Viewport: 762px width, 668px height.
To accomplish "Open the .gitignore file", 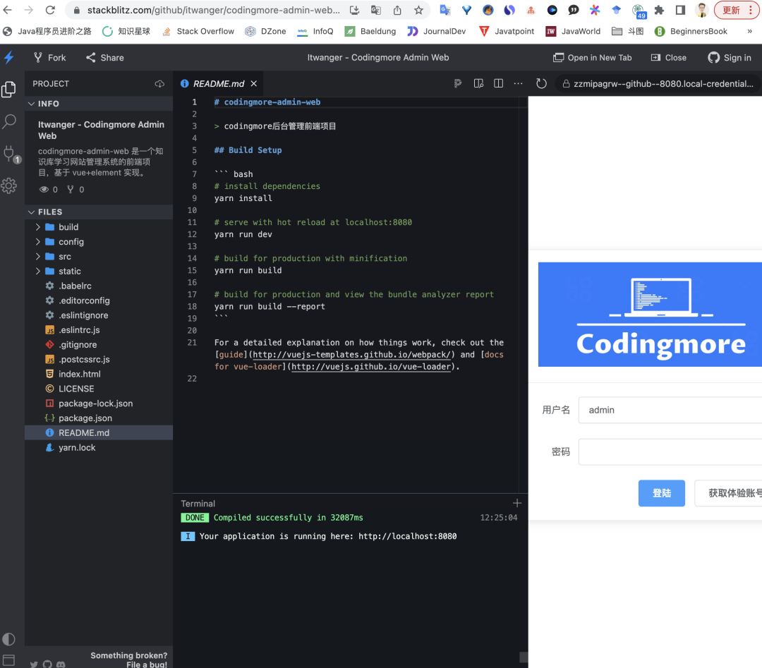I will tap(99, 344).
